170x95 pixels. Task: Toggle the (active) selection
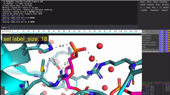point(151,40)
